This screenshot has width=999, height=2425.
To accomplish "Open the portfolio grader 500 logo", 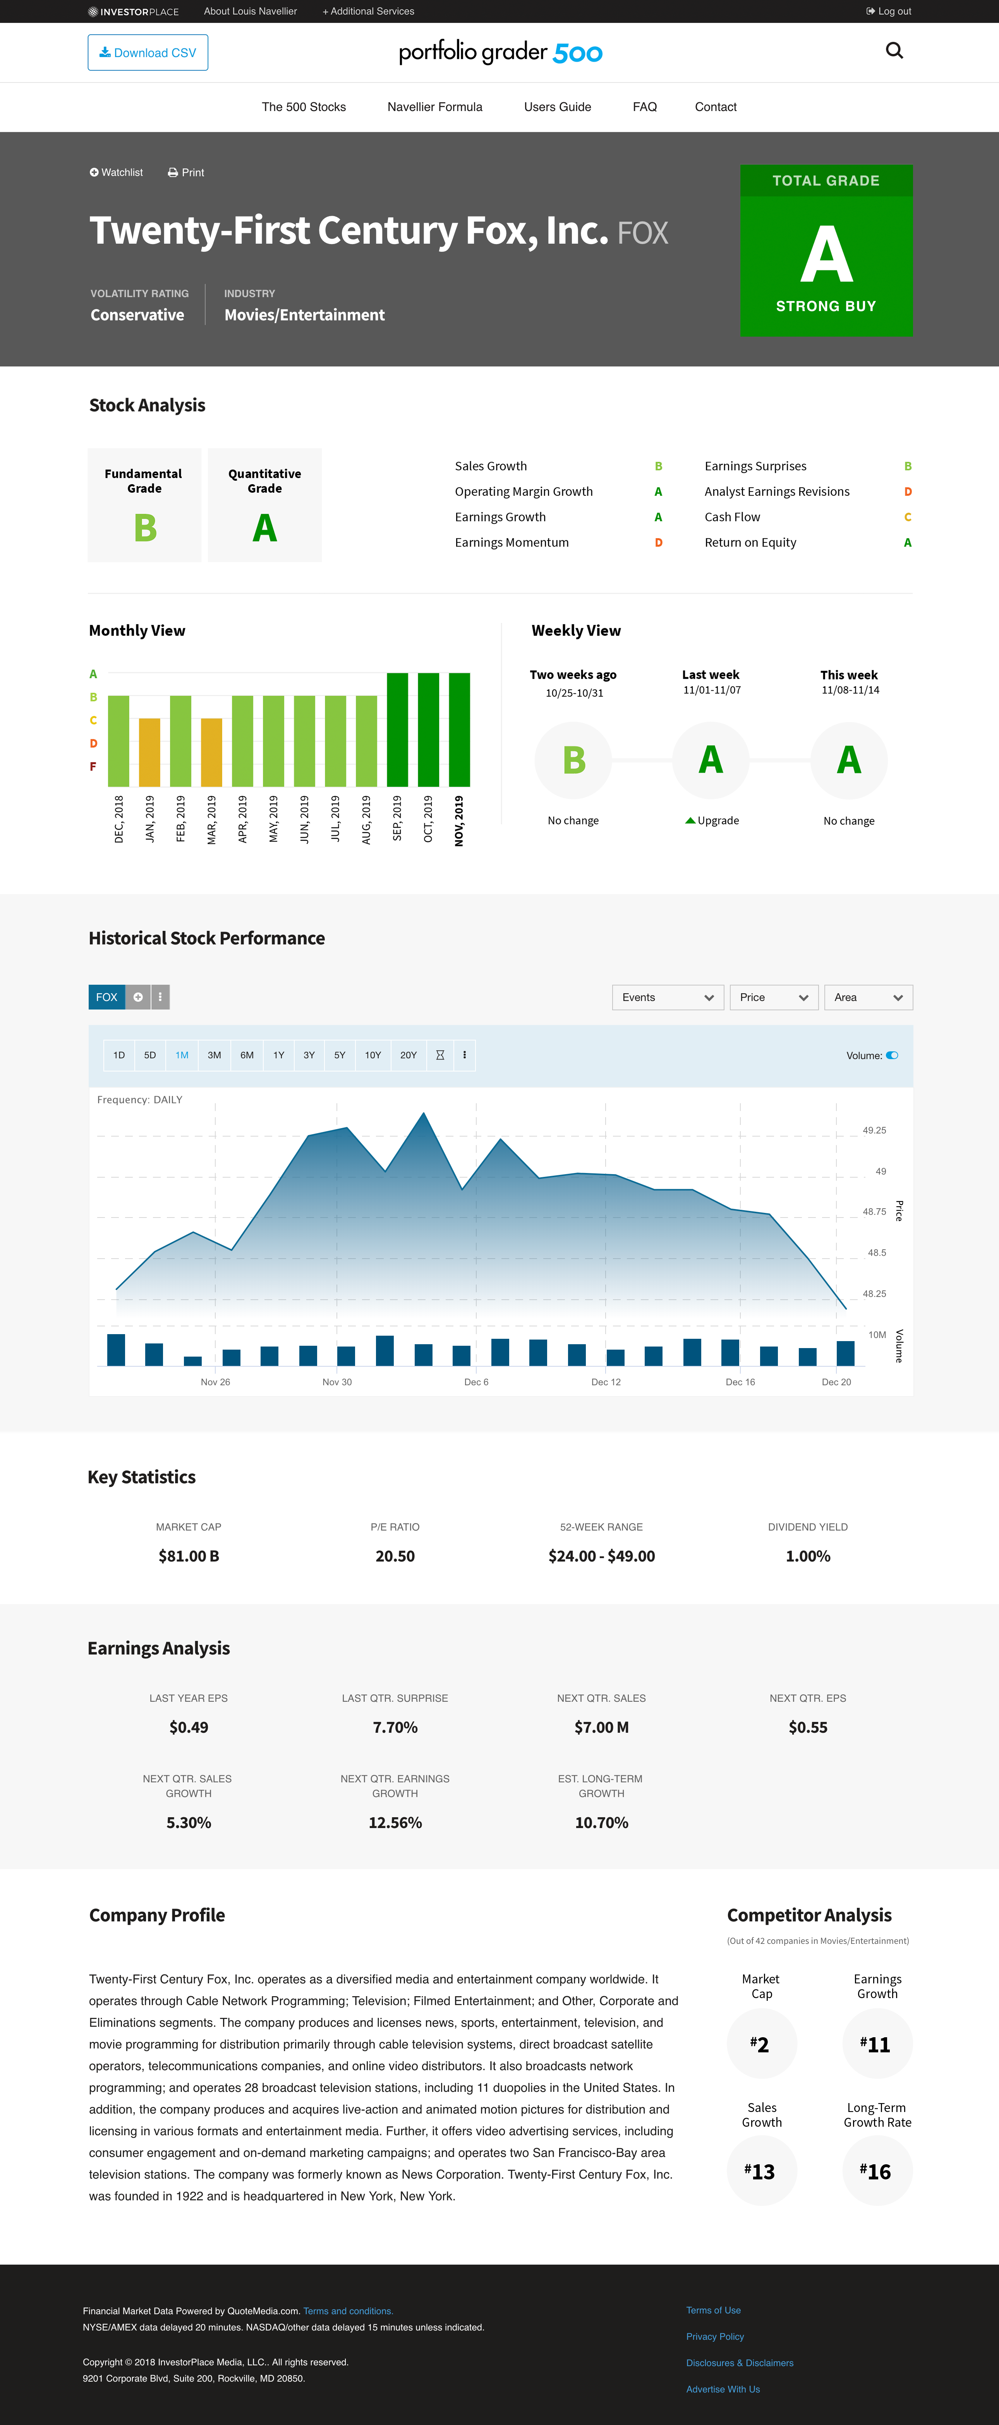I will (x=500, y=52).
